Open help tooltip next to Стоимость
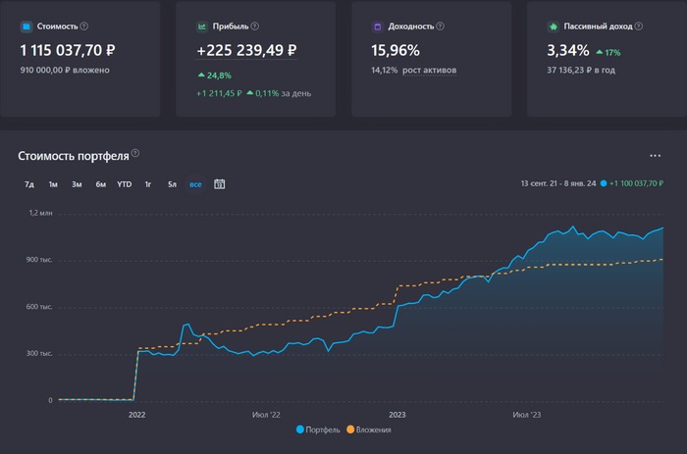687x454 pixels. click(x=83, y=26)
